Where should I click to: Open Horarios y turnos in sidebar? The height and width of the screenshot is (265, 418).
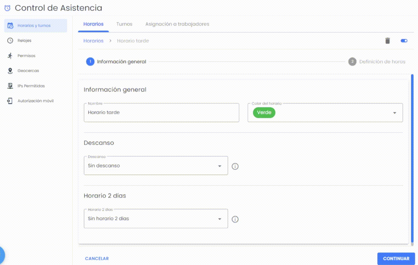pyautogui.click(x=36, y=26)
